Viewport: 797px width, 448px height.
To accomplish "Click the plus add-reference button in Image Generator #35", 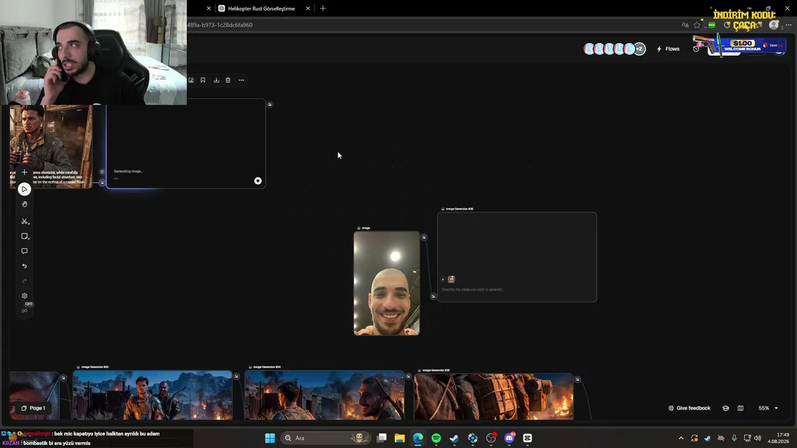I will click(443, 279).
